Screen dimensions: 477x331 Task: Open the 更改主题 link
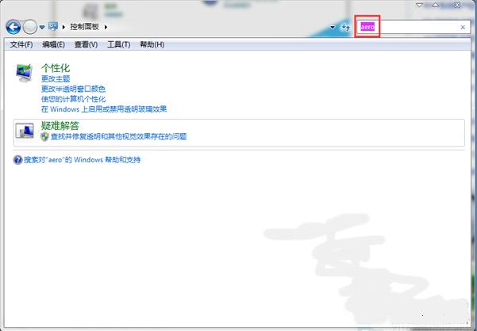point(56,79)
